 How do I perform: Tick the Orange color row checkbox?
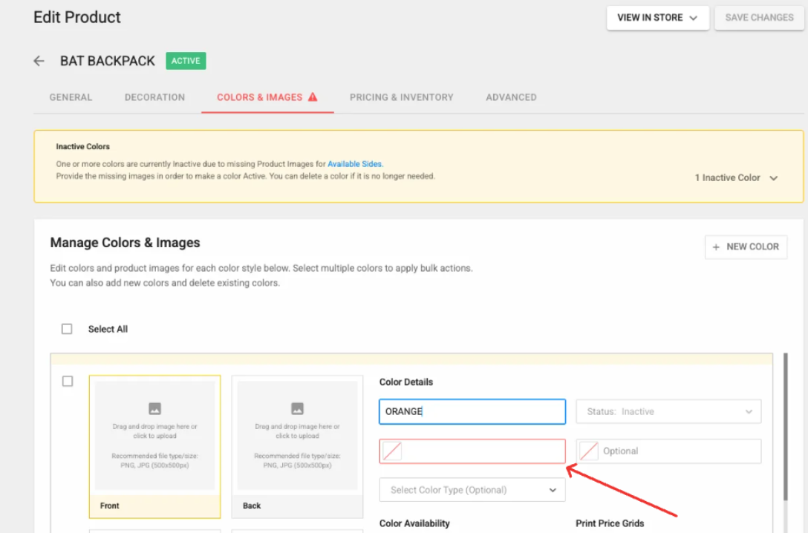(68, 381)
